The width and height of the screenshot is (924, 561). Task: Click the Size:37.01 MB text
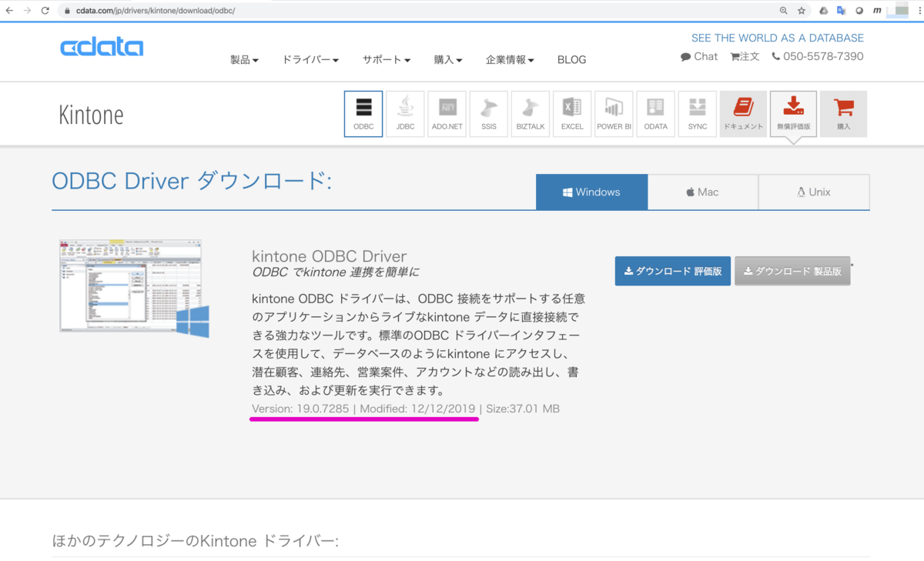tap(523, 409)
